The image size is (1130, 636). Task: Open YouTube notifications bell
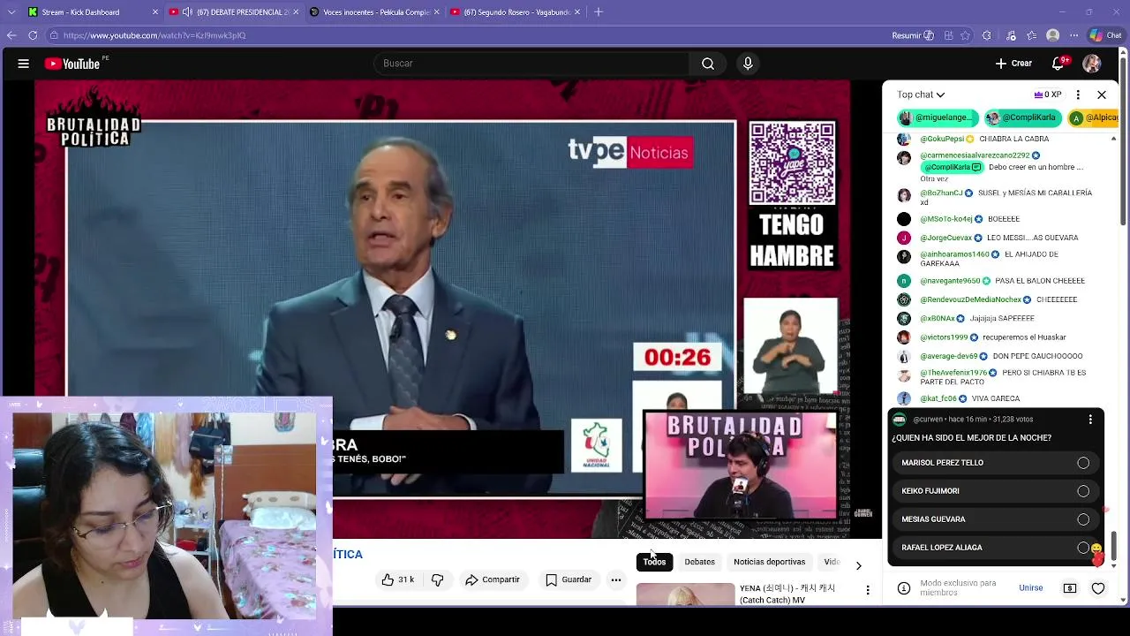[x=1058, y=64]
